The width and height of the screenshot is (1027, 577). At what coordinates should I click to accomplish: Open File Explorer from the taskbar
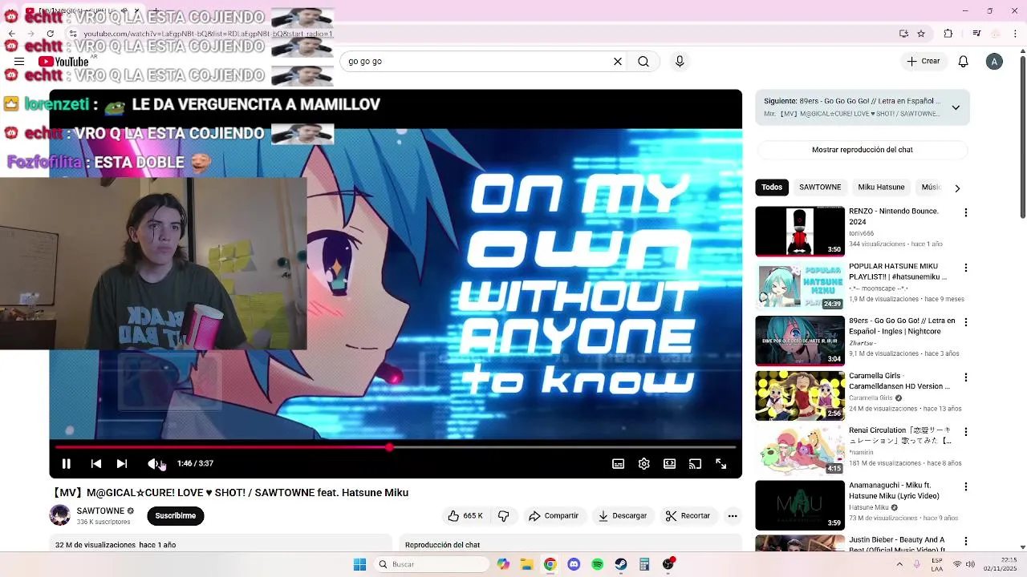[x=526, y=564]
